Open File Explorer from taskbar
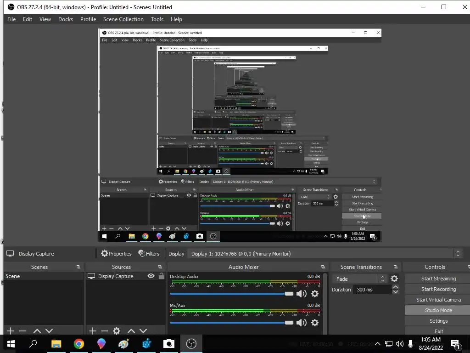The image size is (470, 353). tap(56, 344)
